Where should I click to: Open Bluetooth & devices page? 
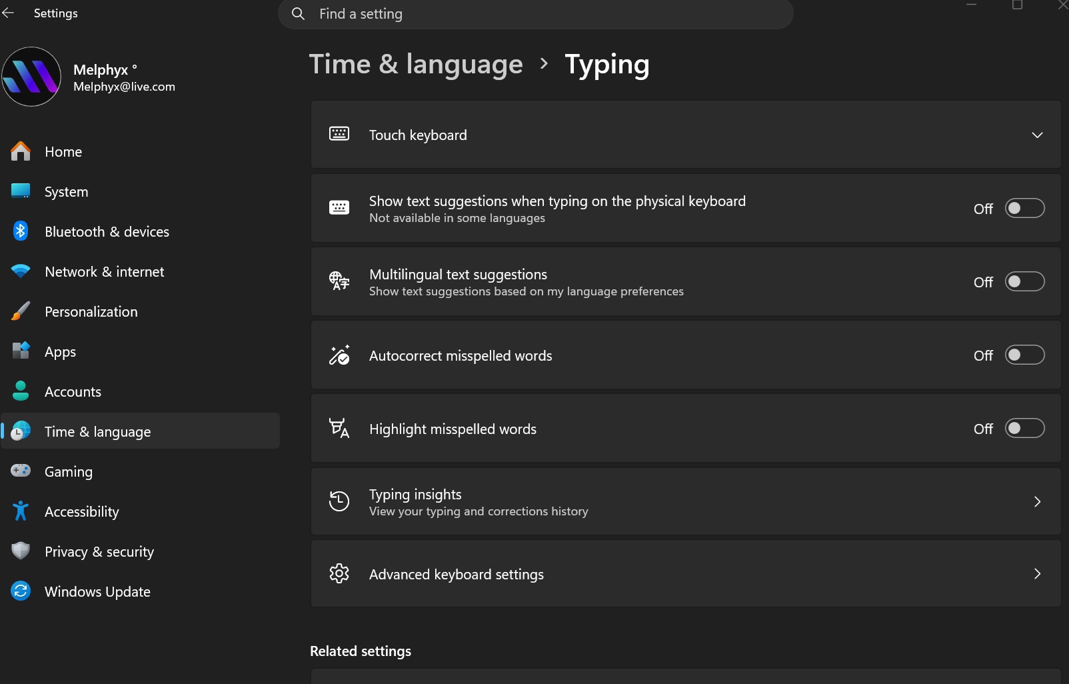[107, 231]
